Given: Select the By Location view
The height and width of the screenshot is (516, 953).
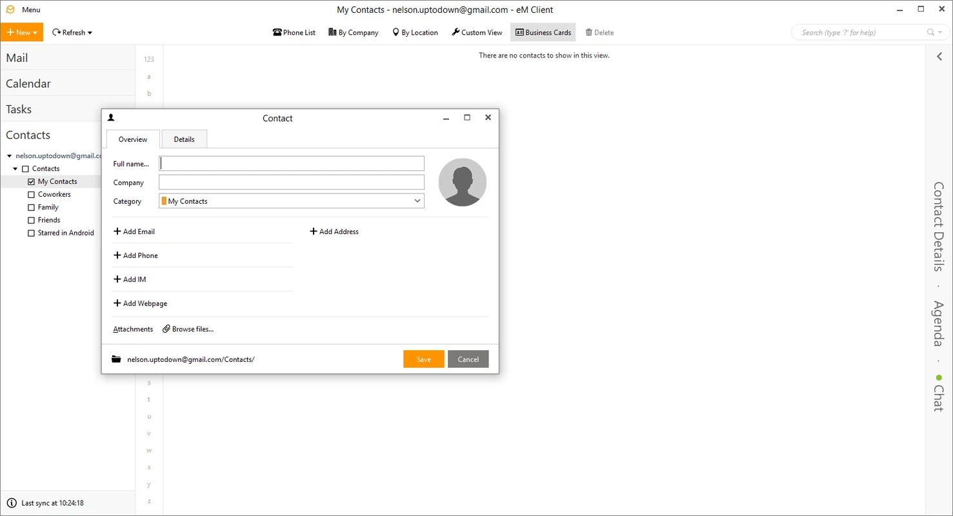Looking at the screenshot, I should 415,32.
